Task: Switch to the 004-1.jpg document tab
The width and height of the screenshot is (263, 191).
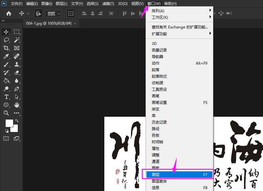Action: pyautogui.click(x=49, y=23)
